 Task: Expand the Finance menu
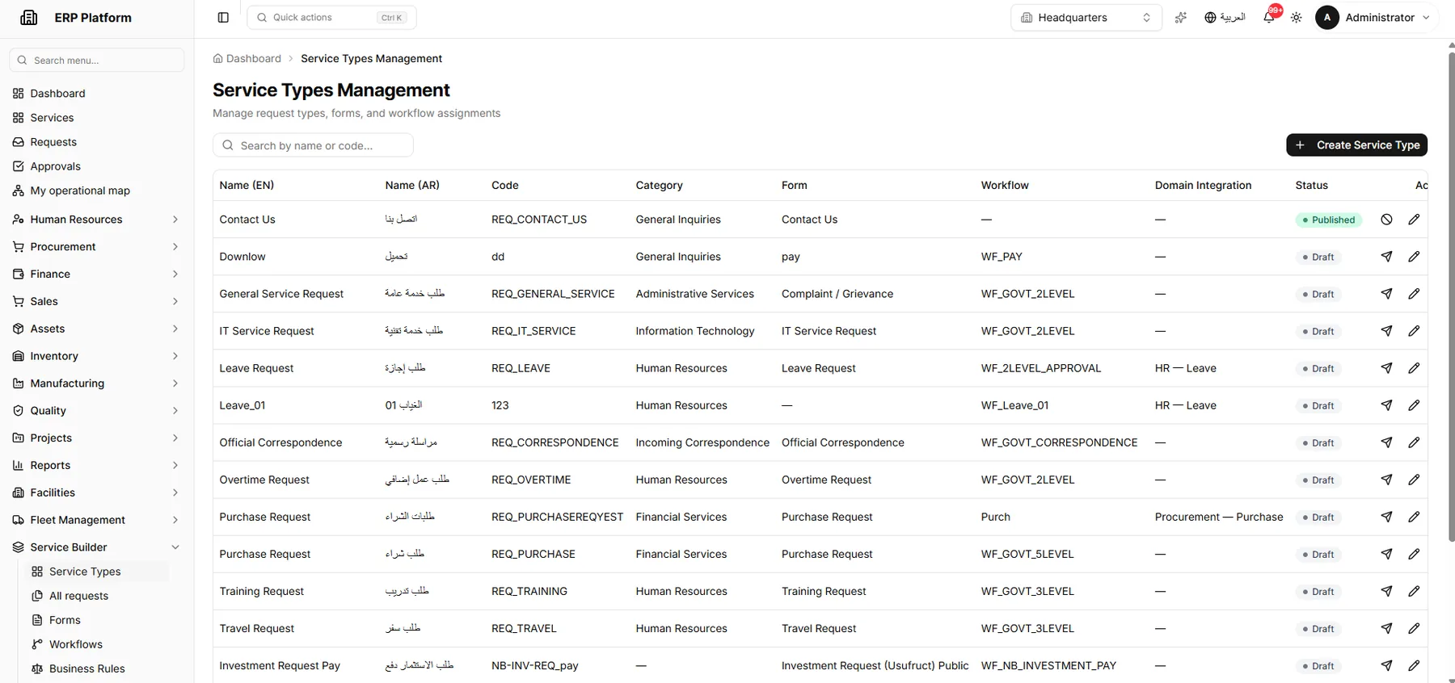[x=96, y=274]
